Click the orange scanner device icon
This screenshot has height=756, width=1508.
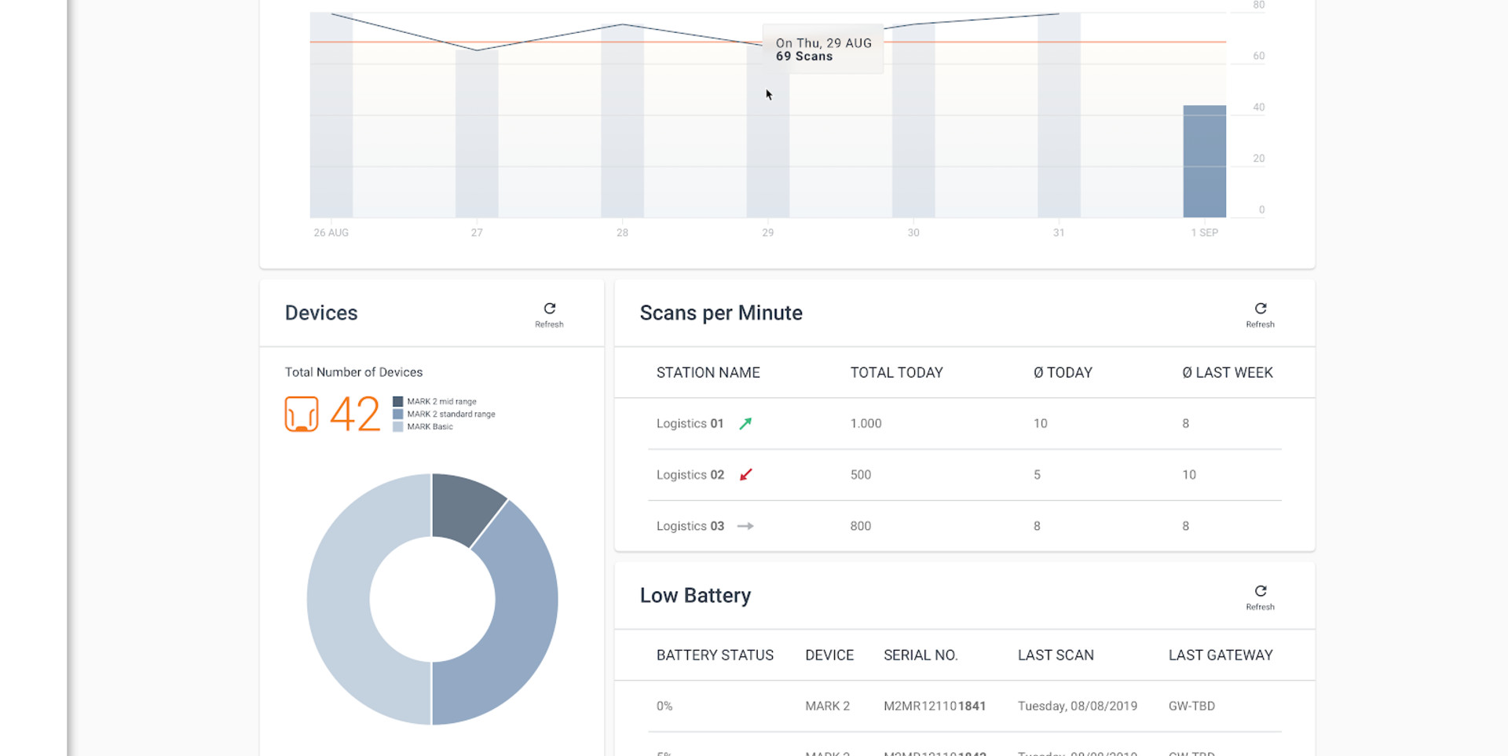click(302, 414)
